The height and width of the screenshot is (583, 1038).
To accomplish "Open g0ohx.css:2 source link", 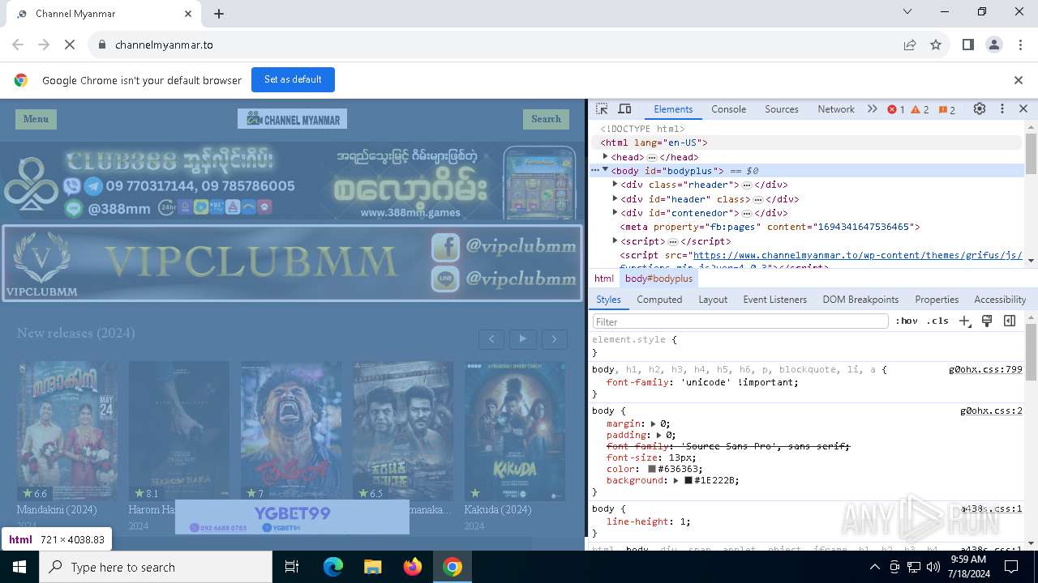I will [x=991, y=411].
